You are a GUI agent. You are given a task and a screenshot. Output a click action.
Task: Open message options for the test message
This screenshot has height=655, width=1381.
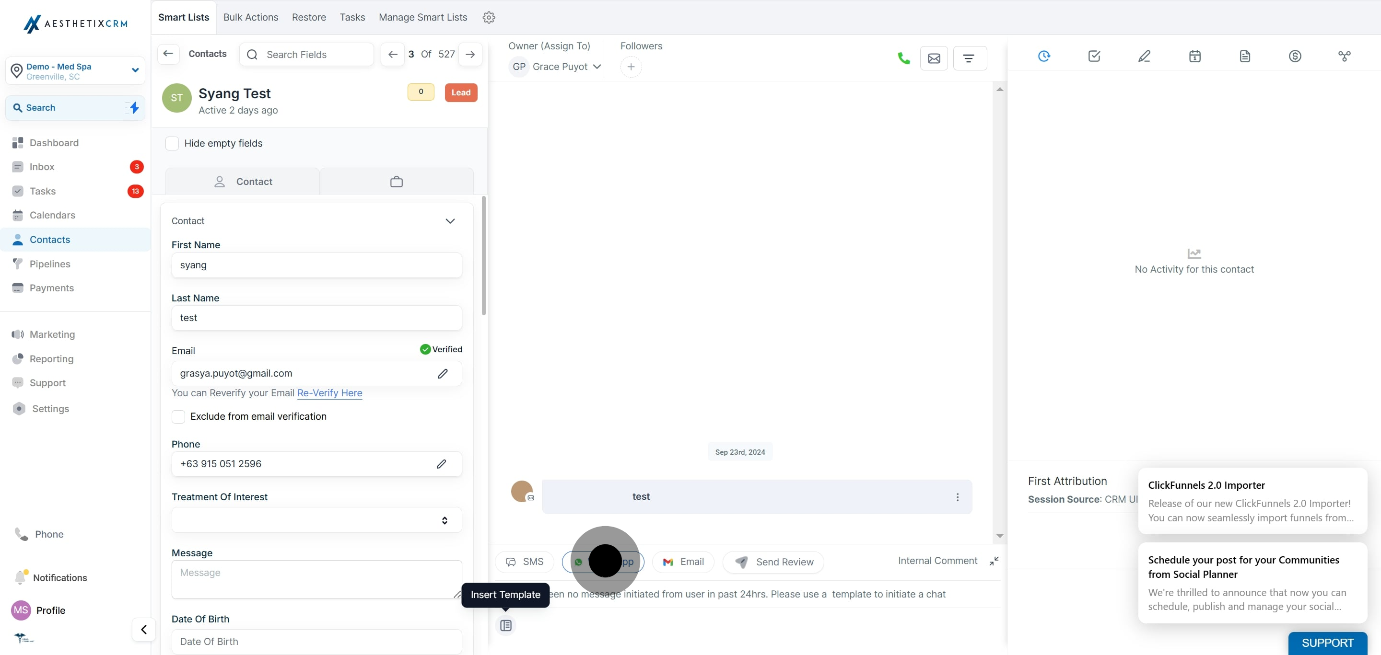pyautogui.click(x=958, y=497)
